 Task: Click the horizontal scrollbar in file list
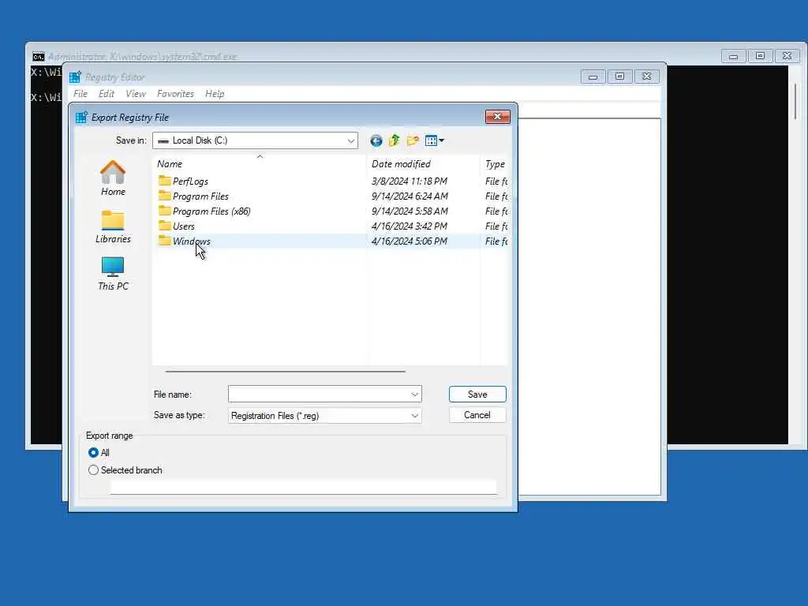[285, 371]
